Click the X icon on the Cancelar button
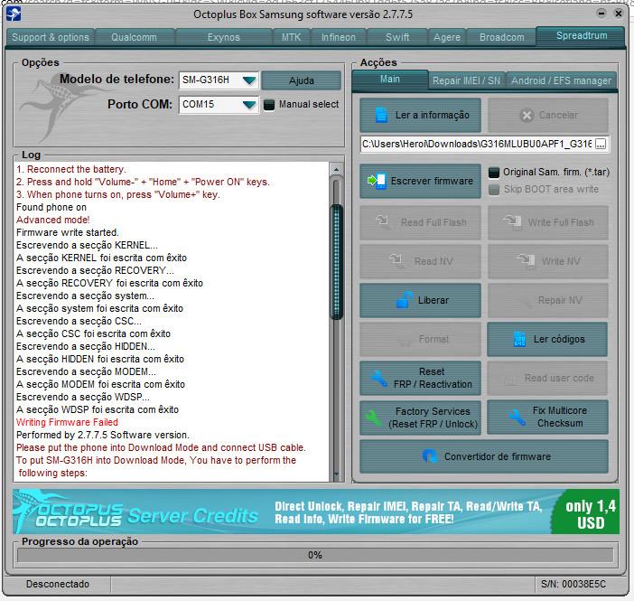Viewport: 634px width, 601px height. 527,116
